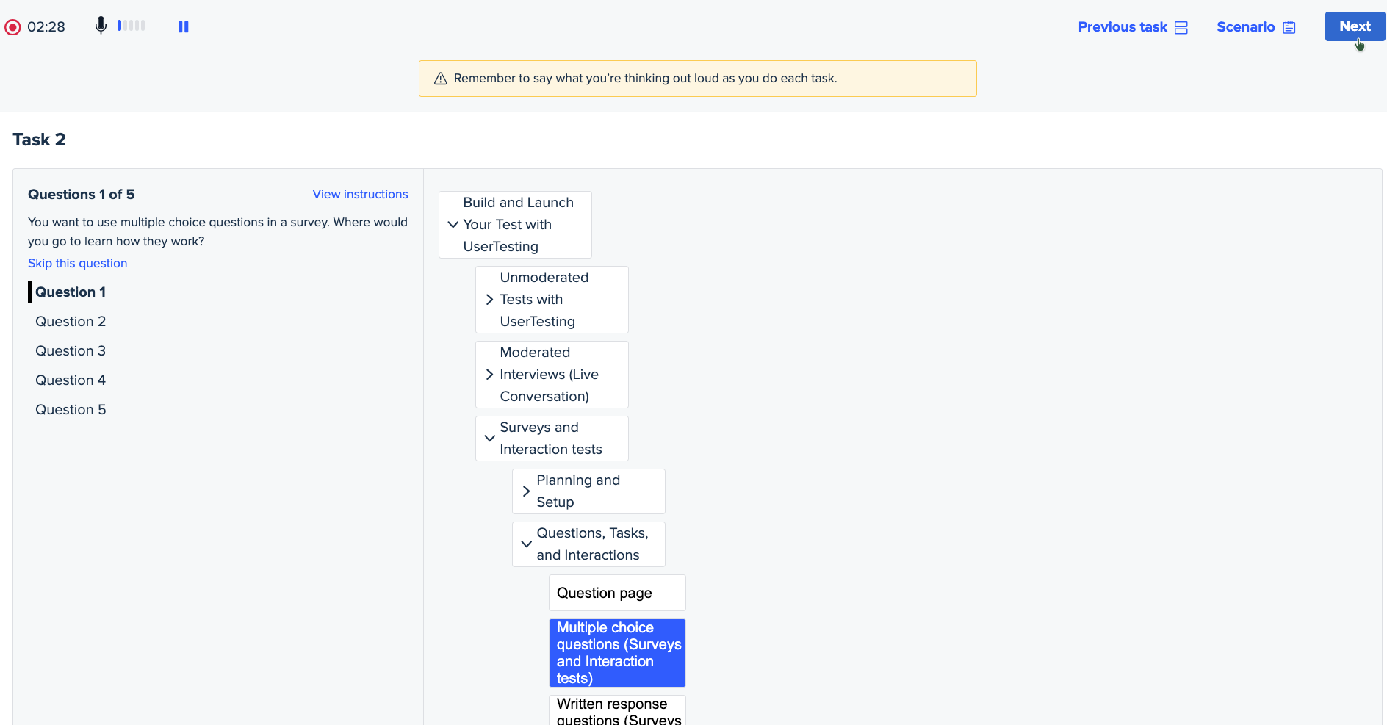Collapse Build and Launch Your Test node

(x=453, y=225)
